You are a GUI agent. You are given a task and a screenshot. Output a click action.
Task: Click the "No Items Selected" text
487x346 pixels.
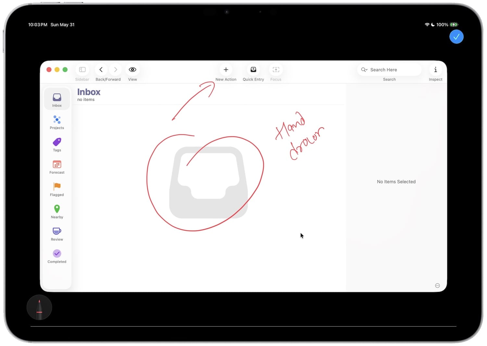pyautogui.click(x=396, y=182)
